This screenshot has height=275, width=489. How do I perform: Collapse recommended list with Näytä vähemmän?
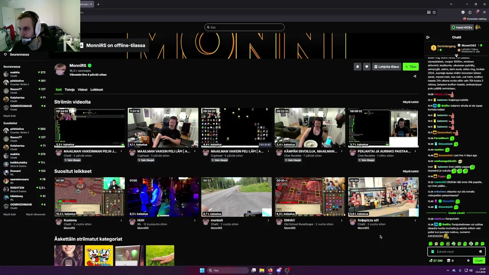click(36, 214)
